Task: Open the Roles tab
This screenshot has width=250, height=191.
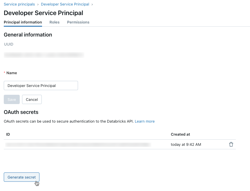Action: [55, 22]
